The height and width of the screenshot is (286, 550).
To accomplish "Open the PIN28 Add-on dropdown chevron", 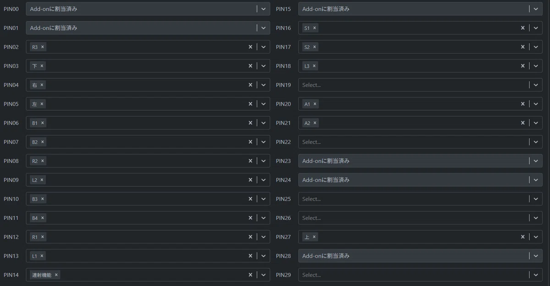I will click(536, 256).
